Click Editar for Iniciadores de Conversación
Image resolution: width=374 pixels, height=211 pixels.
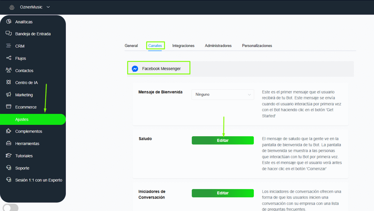tap(223, 193)
